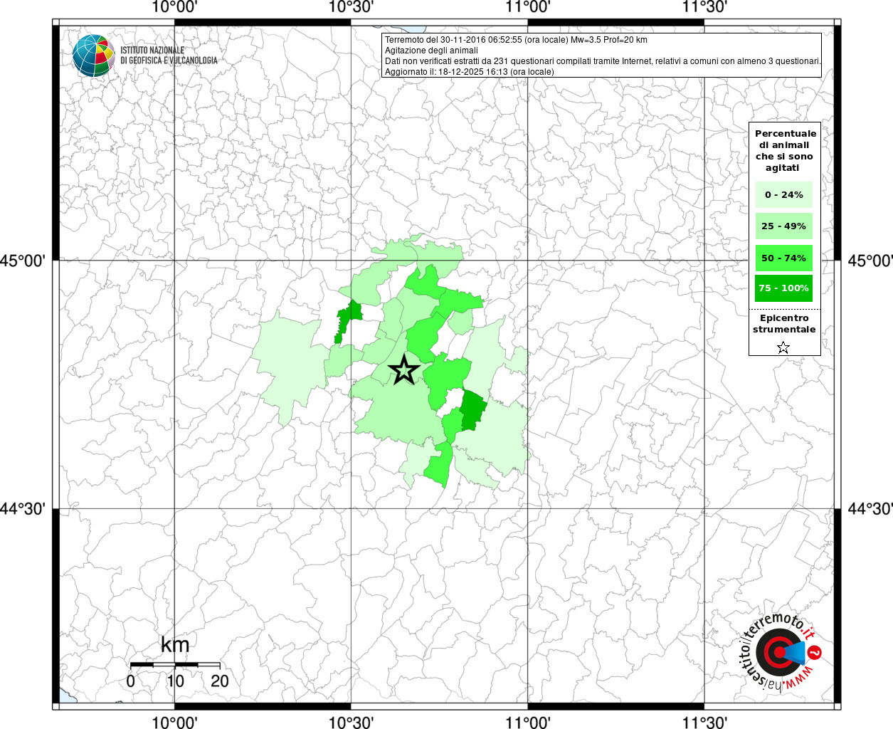The image size is (893, 729).
Task: Click the small dark green municipality northwest of epicenter
Action: [347, 320]
